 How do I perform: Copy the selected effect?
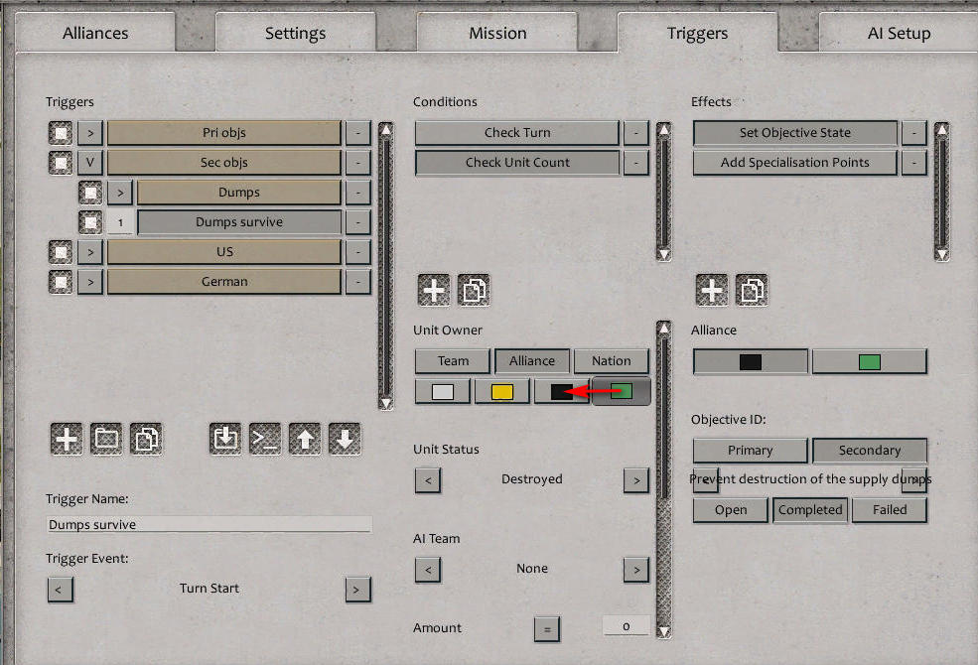pyautogui.click(x=752, y=290)
